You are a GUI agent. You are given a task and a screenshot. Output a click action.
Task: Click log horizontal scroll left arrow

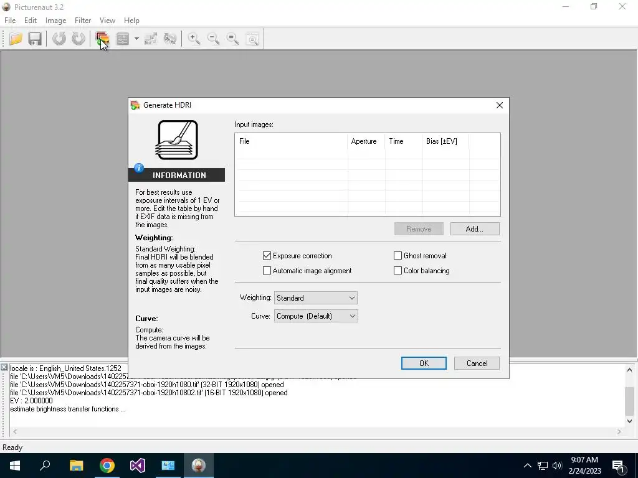coord(15,432)
